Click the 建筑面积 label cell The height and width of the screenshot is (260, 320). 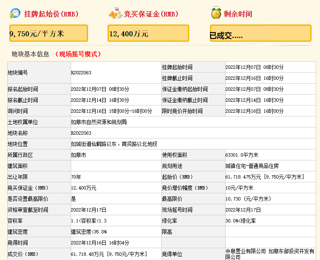39,166
